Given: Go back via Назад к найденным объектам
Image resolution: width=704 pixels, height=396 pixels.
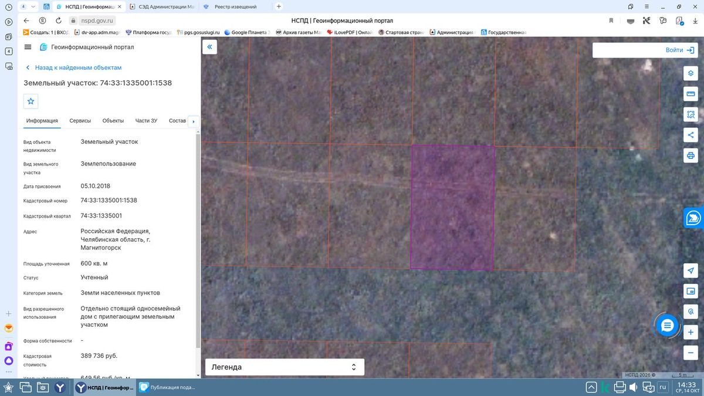Looking at the screenshot, I should pos(73,68).
